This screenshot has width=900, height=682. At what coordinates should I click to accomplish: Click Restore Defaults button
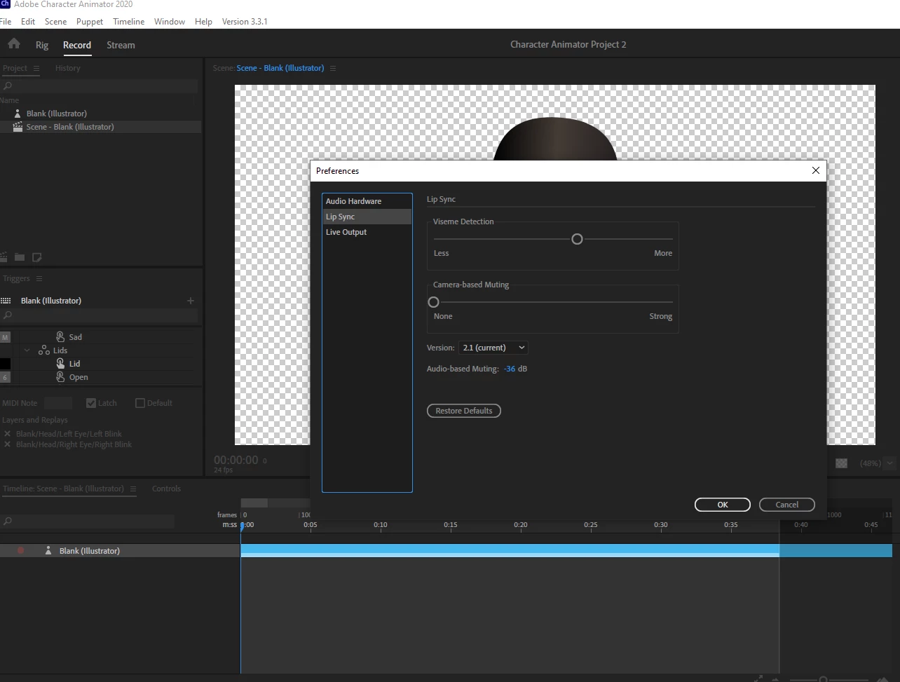[464, 411]
